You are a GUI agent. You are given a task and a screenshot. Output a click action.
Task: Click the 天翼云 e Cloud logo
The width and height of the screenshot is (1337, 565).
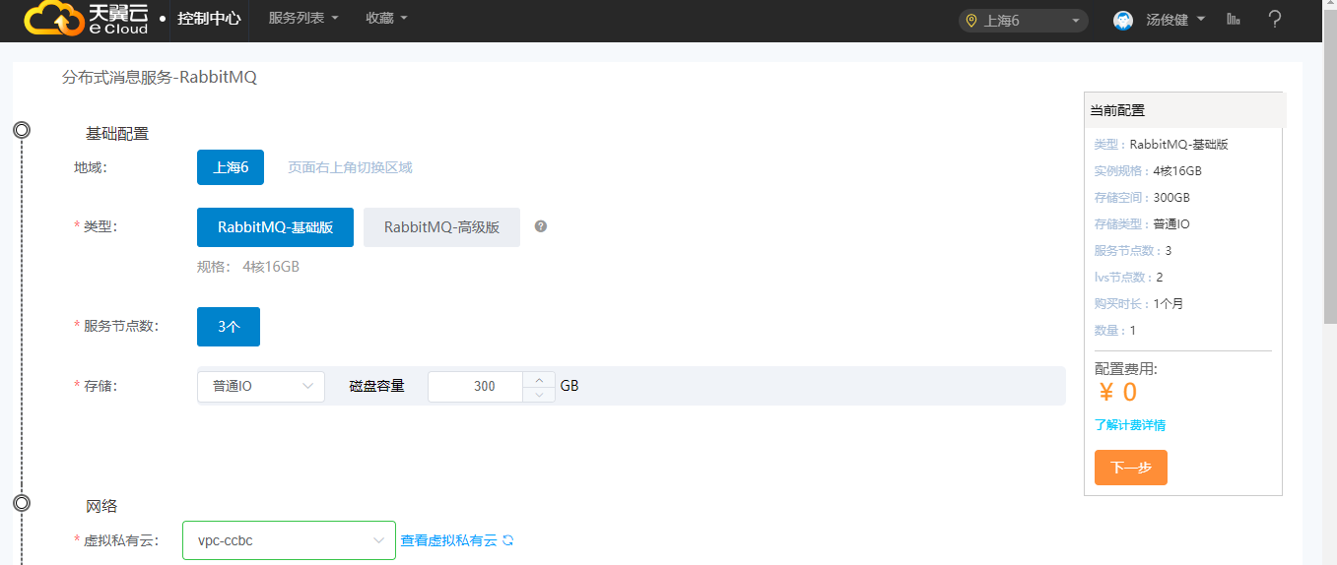tap(87, 19)
